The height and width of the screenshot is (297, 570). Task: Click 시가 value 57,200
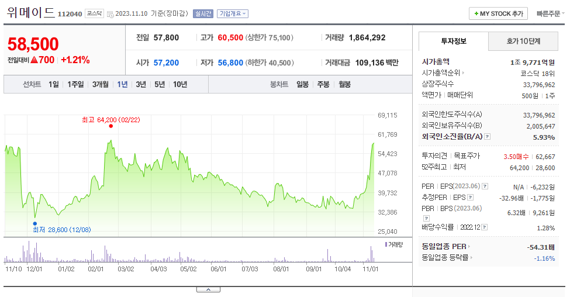coord(166,63)
